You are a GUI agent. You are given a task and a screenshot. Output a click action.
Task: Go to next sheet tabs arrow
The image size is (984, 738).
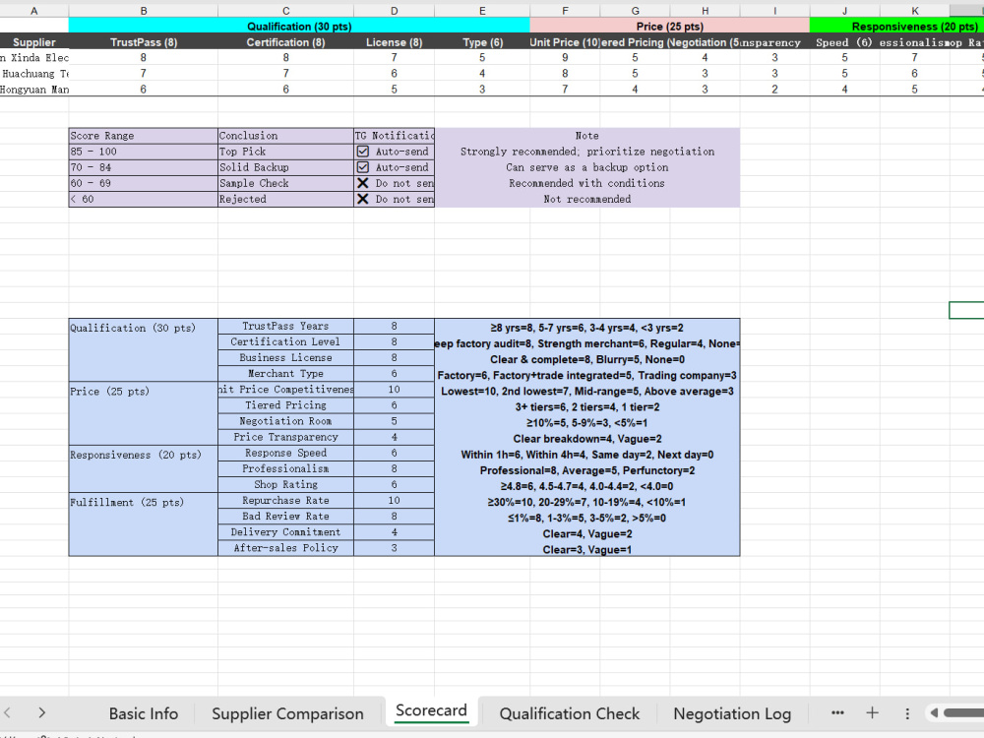pos(41,712)
